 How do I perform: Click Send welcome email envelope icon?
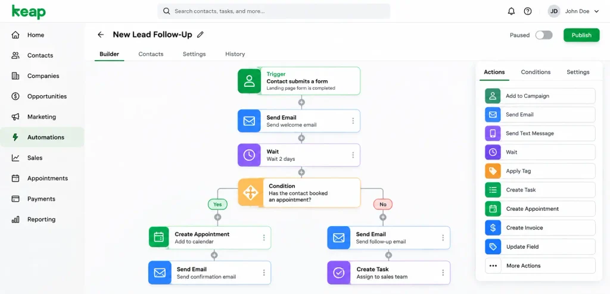(x=249, y=121)
